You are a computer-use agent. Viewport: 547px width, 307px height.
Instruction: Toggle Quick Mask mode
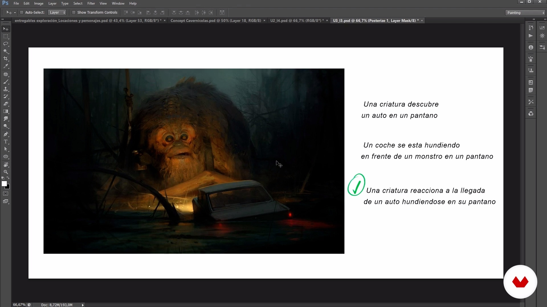(x=6, y=194)
